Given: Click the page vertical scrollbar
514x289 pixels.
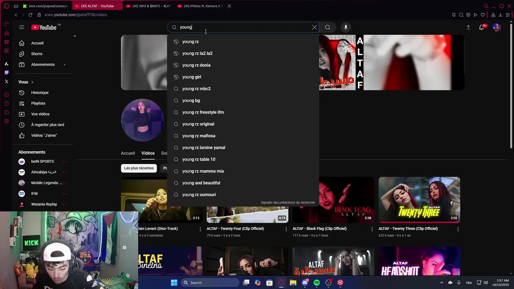Looking at the screenshot, I should point(512,86).
